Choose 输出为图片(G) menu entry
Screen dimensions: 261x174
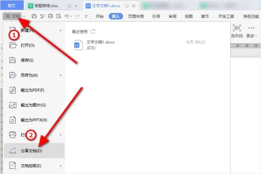pyautogui.click(x=34, y=105)
